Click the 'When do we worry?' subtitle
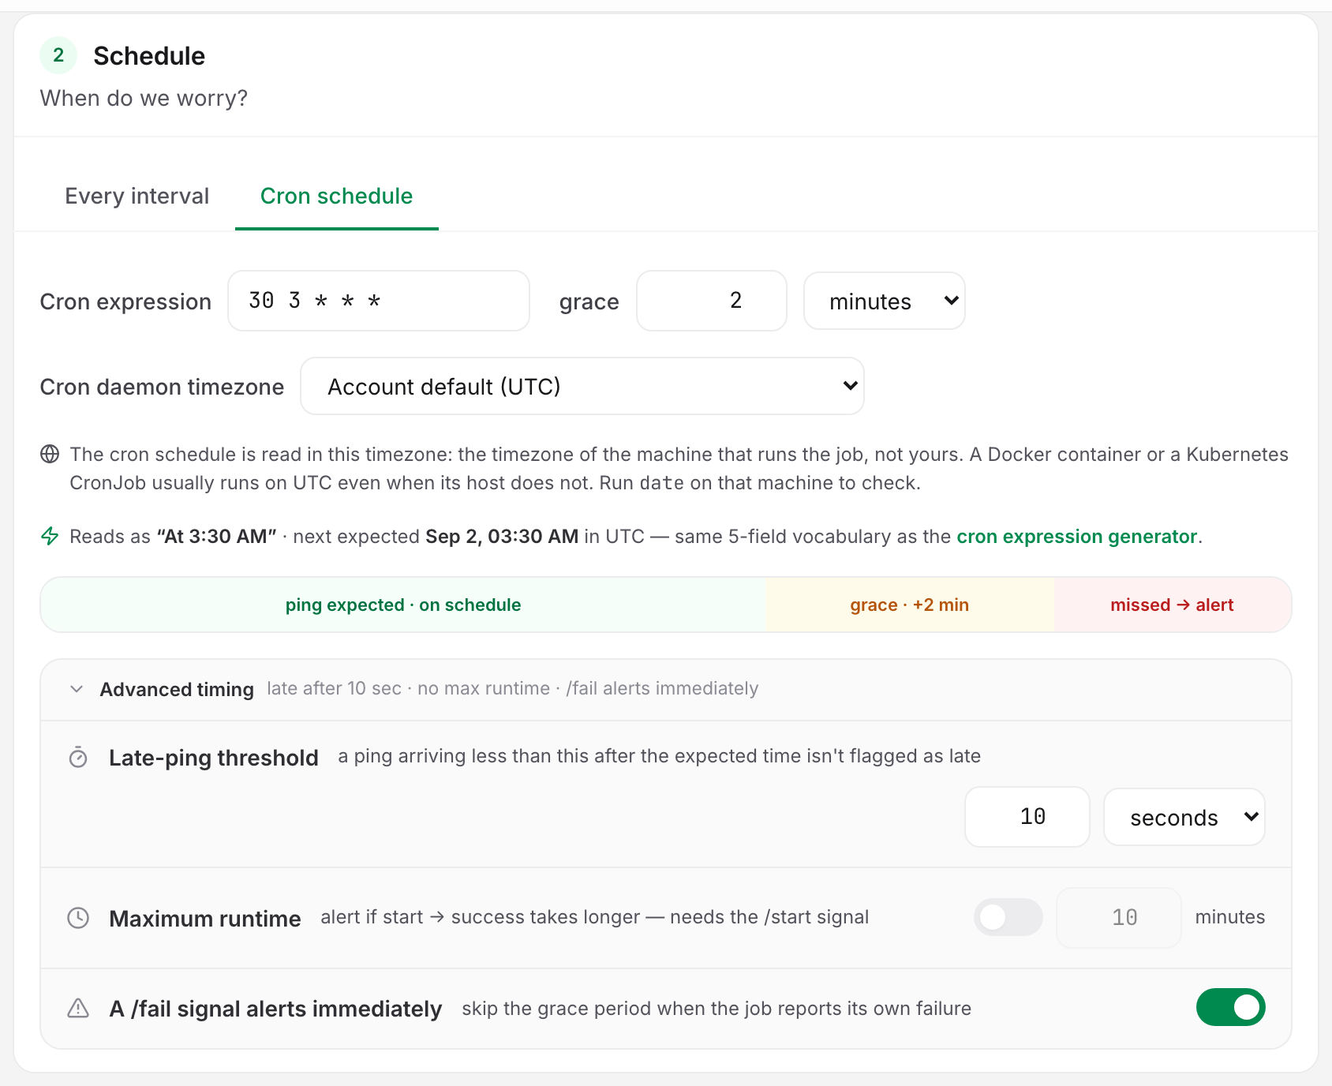Image resolution: width=1332 pixels, height=1086 pixels. tap(144, 98)
